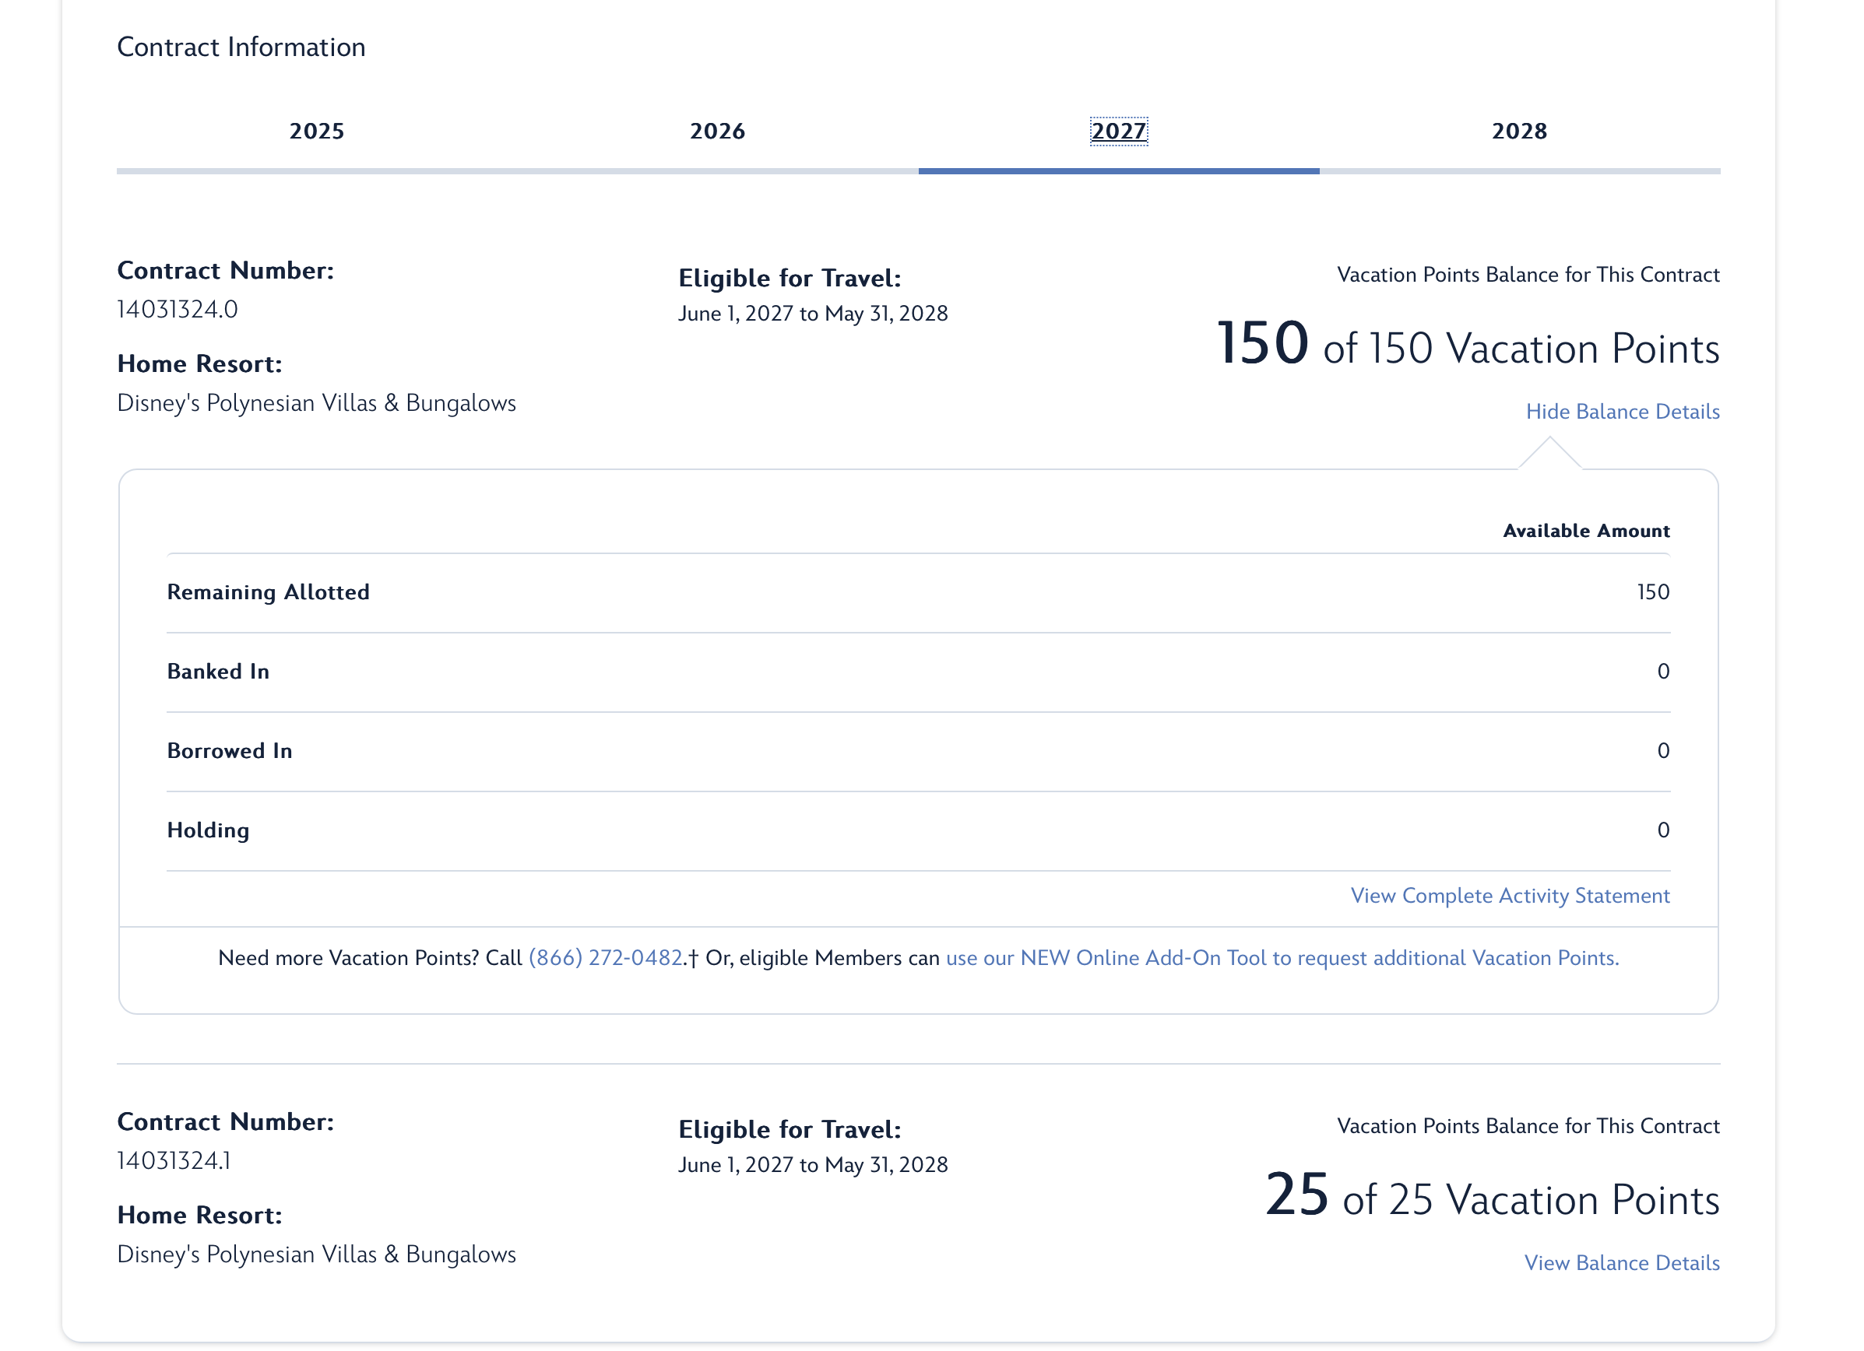Click the 150 of 150 Vacation Points balance
This screenshot has height=1351, width=1864.
(1467, 345)
